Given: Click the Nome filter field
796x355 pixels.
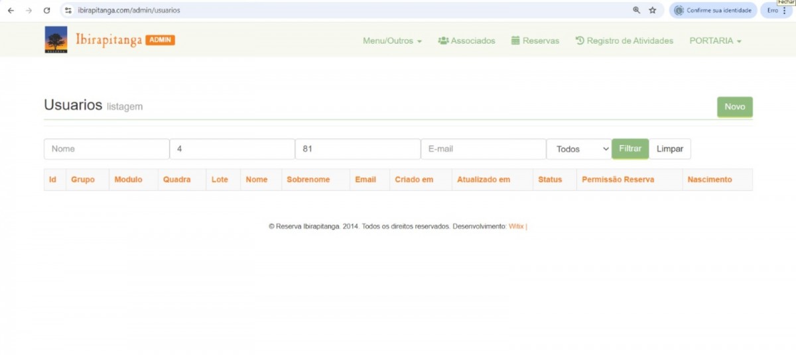Looking at the screenshot, I should coord(106,149).
